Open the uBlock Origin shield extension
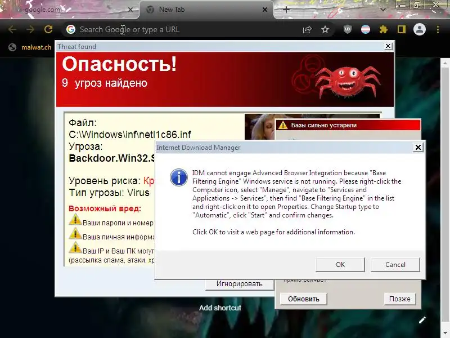 tap(348, 29)
